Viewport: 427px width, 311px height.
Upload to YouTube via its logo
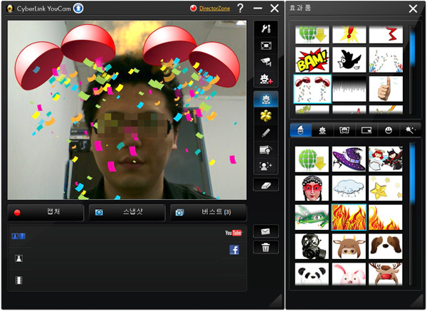233,233
